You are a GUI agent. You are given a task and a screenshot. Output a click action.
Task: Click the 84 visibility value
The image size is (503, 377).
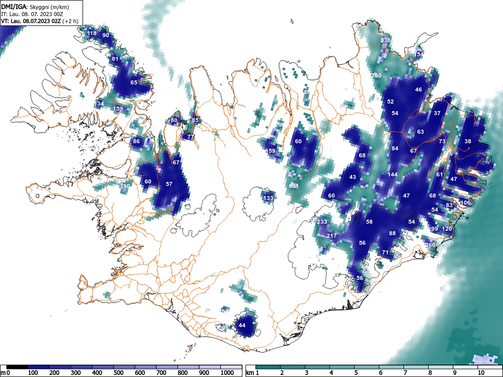click(395, 148)
